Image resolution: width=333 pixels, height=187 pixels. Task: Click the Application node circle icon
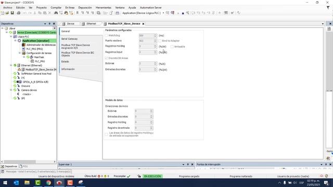click(19, 41)
